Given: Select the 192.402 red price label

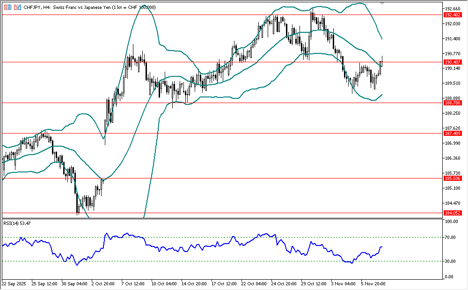Looking at the screenshot, I should point(452,15).
